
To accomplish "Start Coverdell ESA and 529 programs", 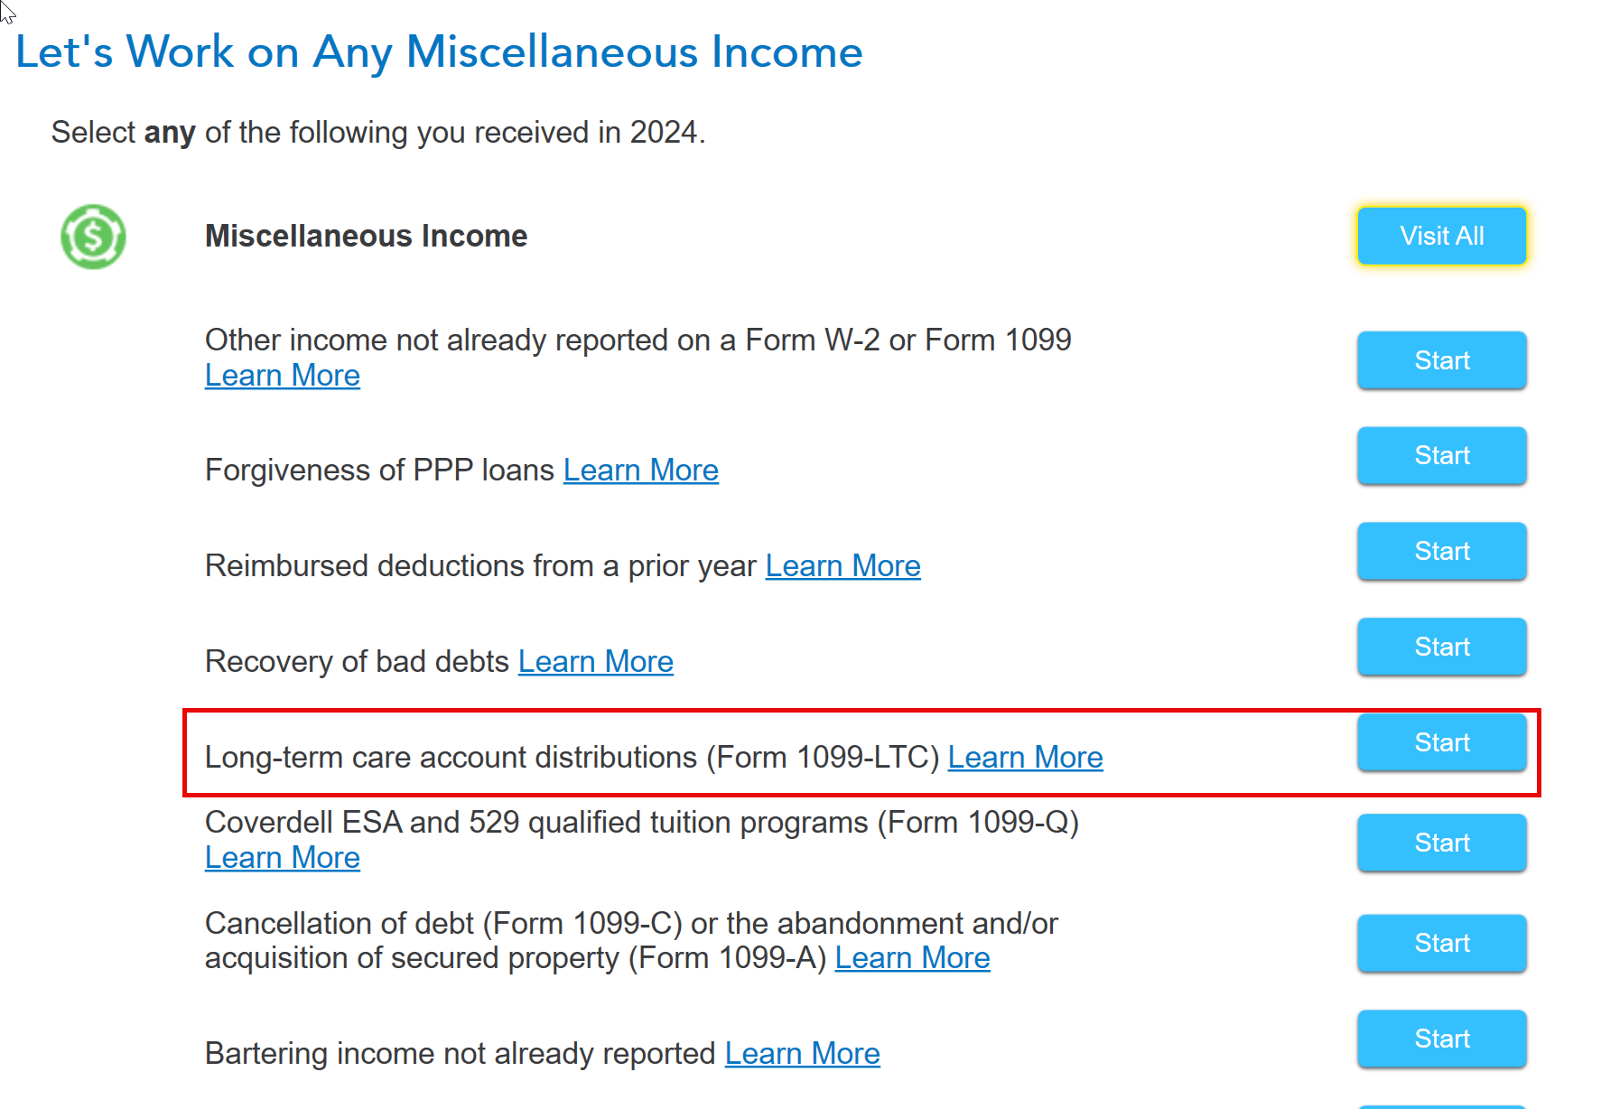I will point(1441,843).
